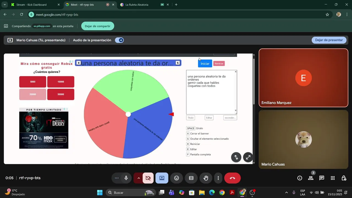Image resolution: width=352 pixels, height=198 pixels.
Task: Click the S hide-element button on banner
Action: 178,63
